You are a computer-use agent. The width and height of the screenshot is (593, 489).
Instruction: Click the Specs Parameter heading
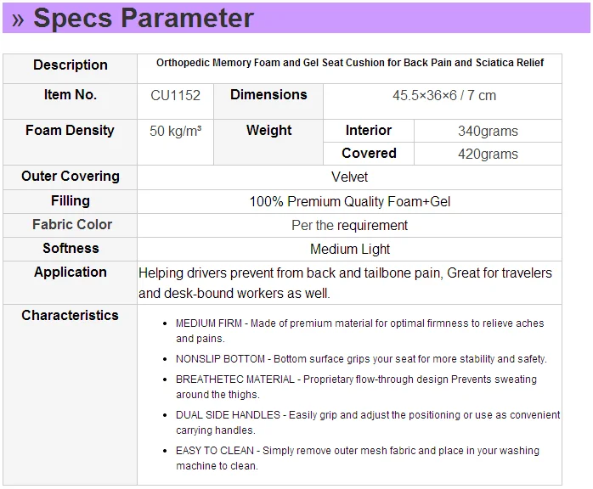coord(143,18)
